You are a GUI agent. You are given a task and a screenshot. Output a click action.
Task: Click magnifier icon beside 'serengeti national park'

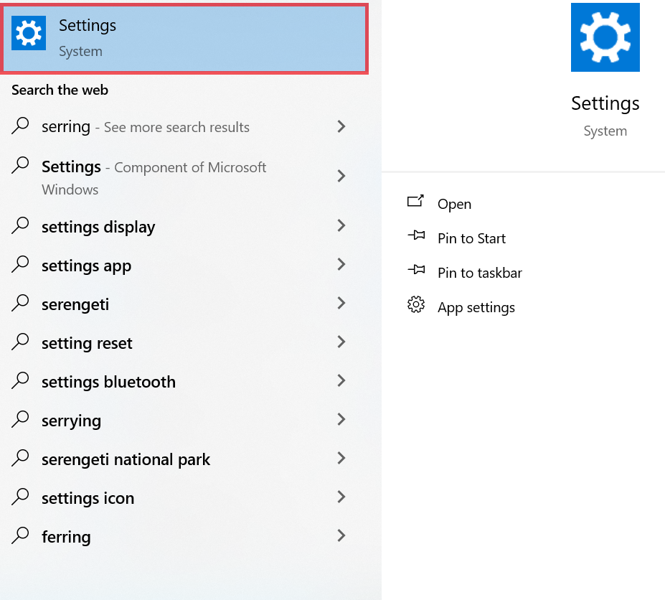(x=20, y=459)
